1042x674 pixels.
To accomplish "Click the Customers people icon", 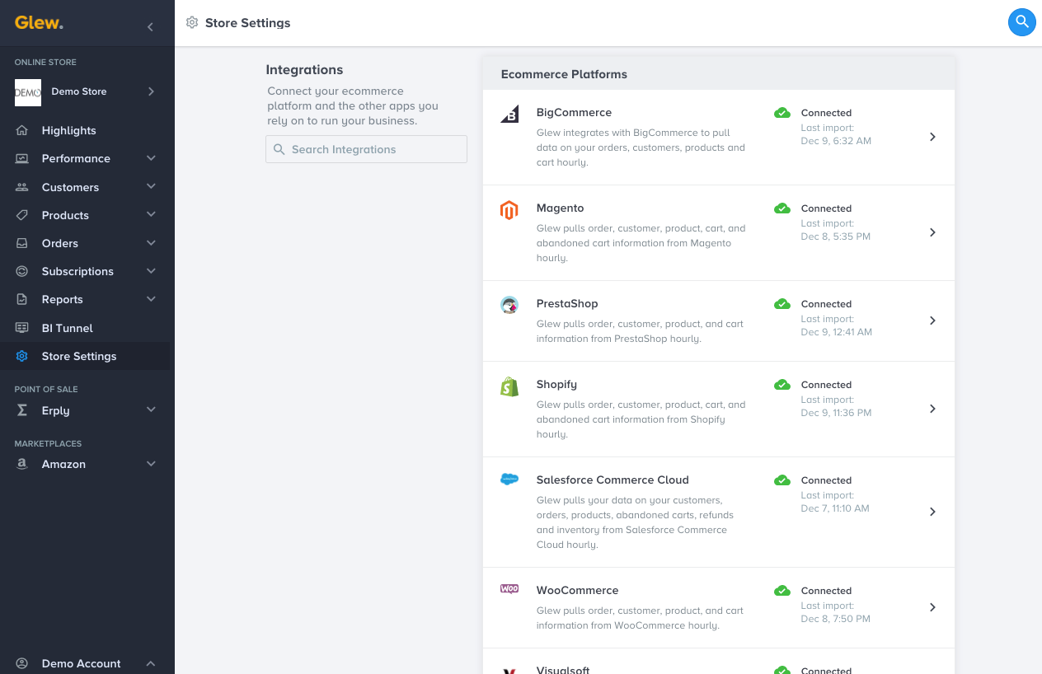I will [x=22, y=187].
